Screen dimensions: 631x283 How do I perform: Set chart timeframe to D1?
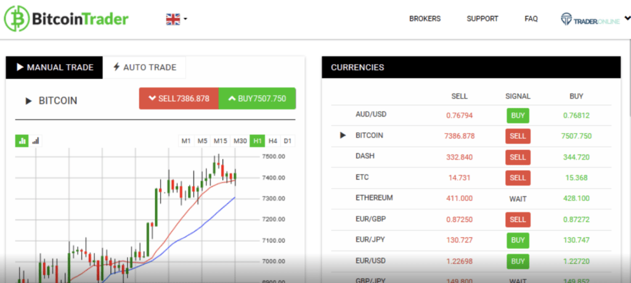[287, 141]
